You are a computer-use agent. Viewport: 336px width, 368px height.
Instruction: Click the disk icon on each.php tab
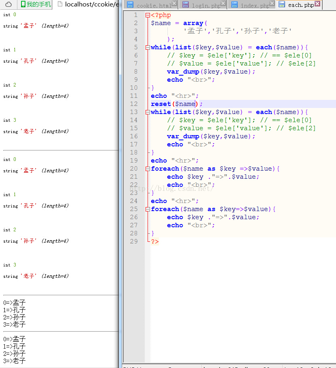pyautogui.click(x=282, y=5)
